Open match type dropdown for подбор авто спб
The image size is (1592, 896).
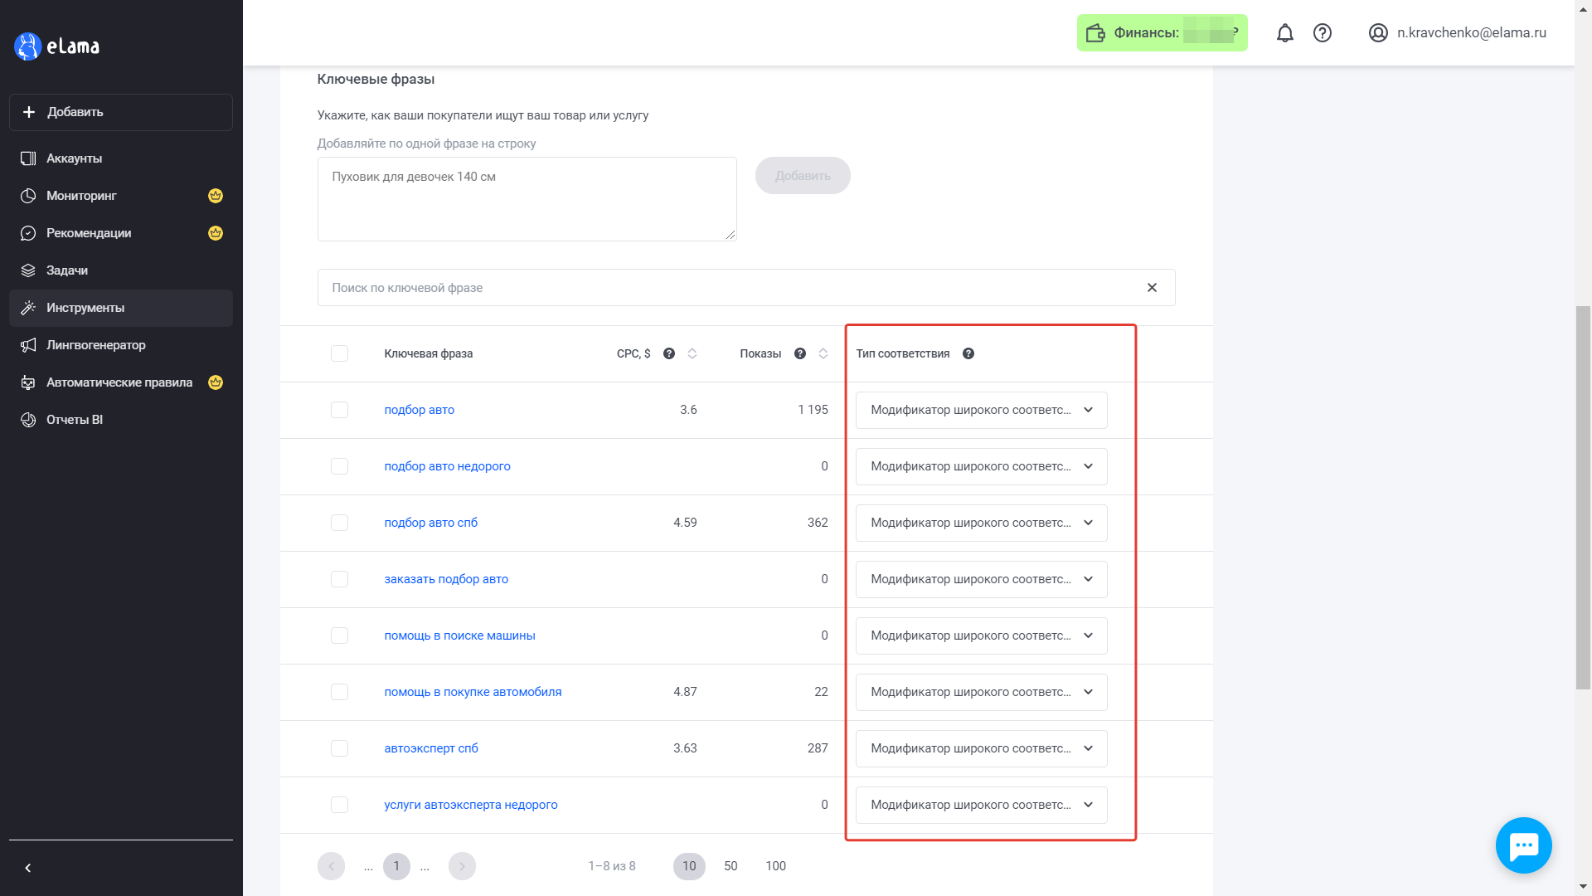click(x=981, y=523)
